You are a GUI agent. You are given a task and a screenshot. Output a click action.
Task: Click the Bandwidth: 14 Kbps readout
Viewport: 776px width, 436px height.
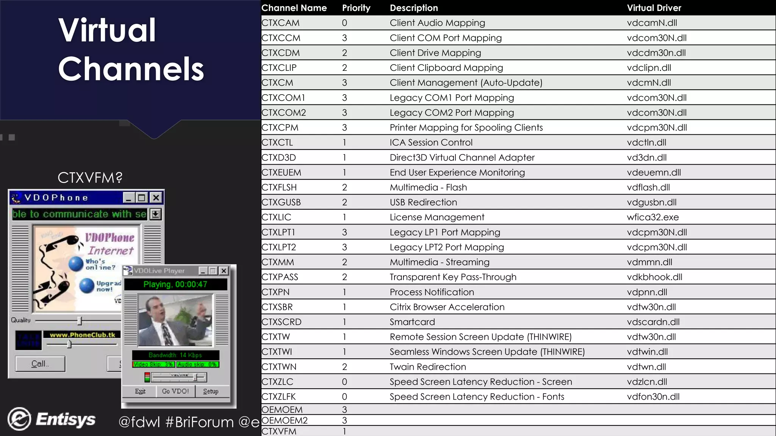[x=175, y=355]
